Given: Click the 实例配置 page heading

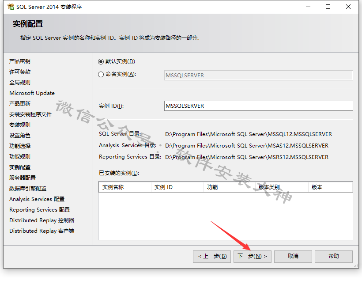Looking at the screenshot, I should click(28, 24).
